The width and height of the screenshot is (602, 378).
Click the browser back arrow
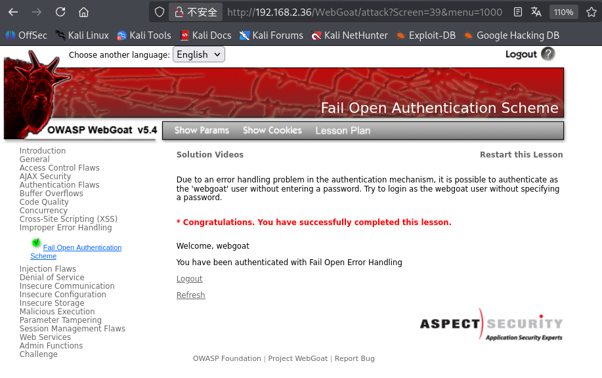pyautogui.click(x=13, y=12)
